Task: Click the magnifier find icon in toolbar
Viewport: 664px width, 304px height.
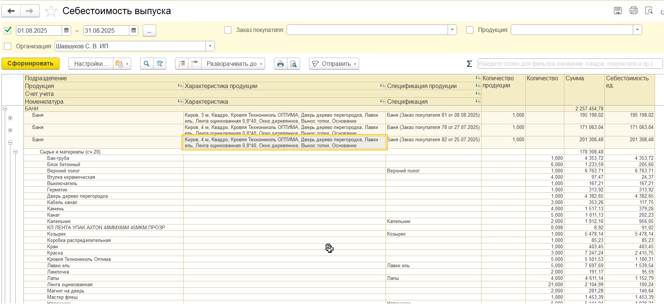Action: (x=146, y=64)
